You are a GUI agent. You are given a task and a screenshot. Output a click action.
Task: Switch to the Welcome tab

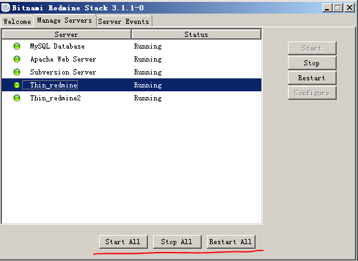pyautogui.click(x=17, y=21)
